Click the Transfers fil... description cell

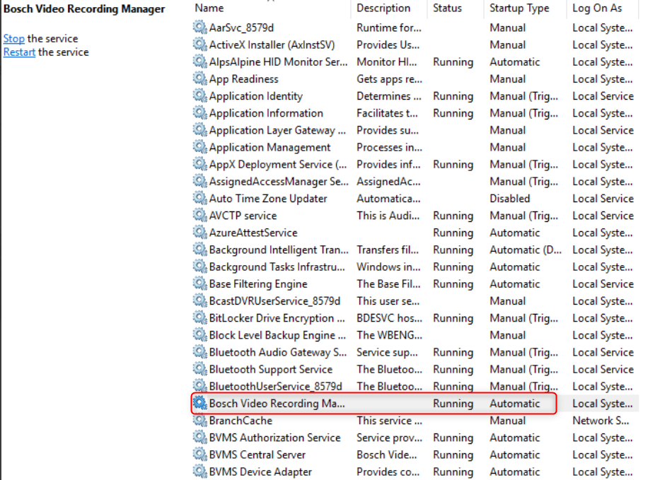point(388,250)
